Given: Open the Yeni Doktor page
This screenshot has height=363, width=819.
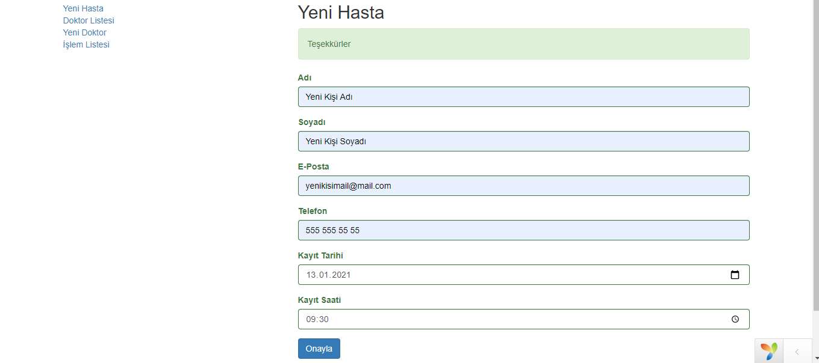Looking at the screenshot, I should pos(84,32).
